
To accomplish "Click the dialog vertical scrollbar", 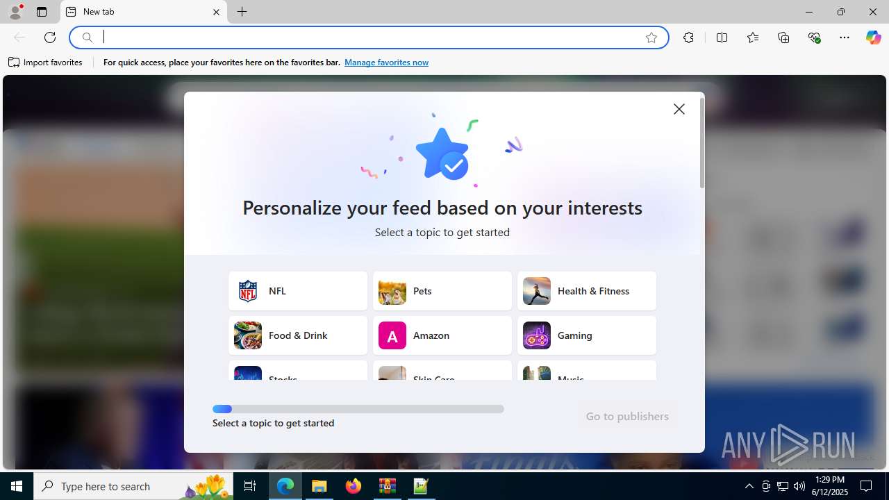I will tap(701, 143).
